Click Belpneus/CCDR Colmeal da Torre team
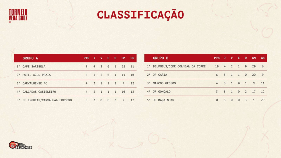281x158 pixels. point(179,66)
